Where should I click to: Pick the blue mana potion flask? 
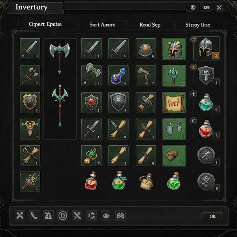click(x=118, y=76)
